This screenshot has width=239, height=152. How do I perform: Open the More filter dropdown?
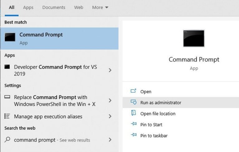[100, 7]
